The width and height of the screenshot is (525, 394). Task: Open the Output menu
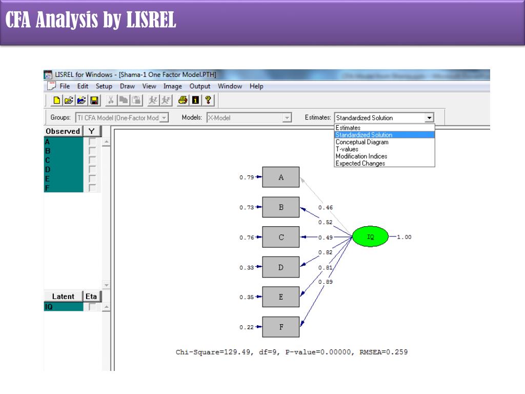click(x=200, y=86)
